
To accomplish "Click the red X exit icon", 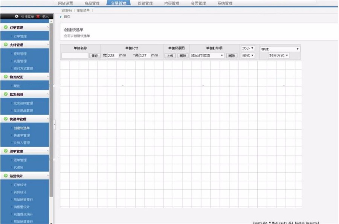I will tap(38, 17).
